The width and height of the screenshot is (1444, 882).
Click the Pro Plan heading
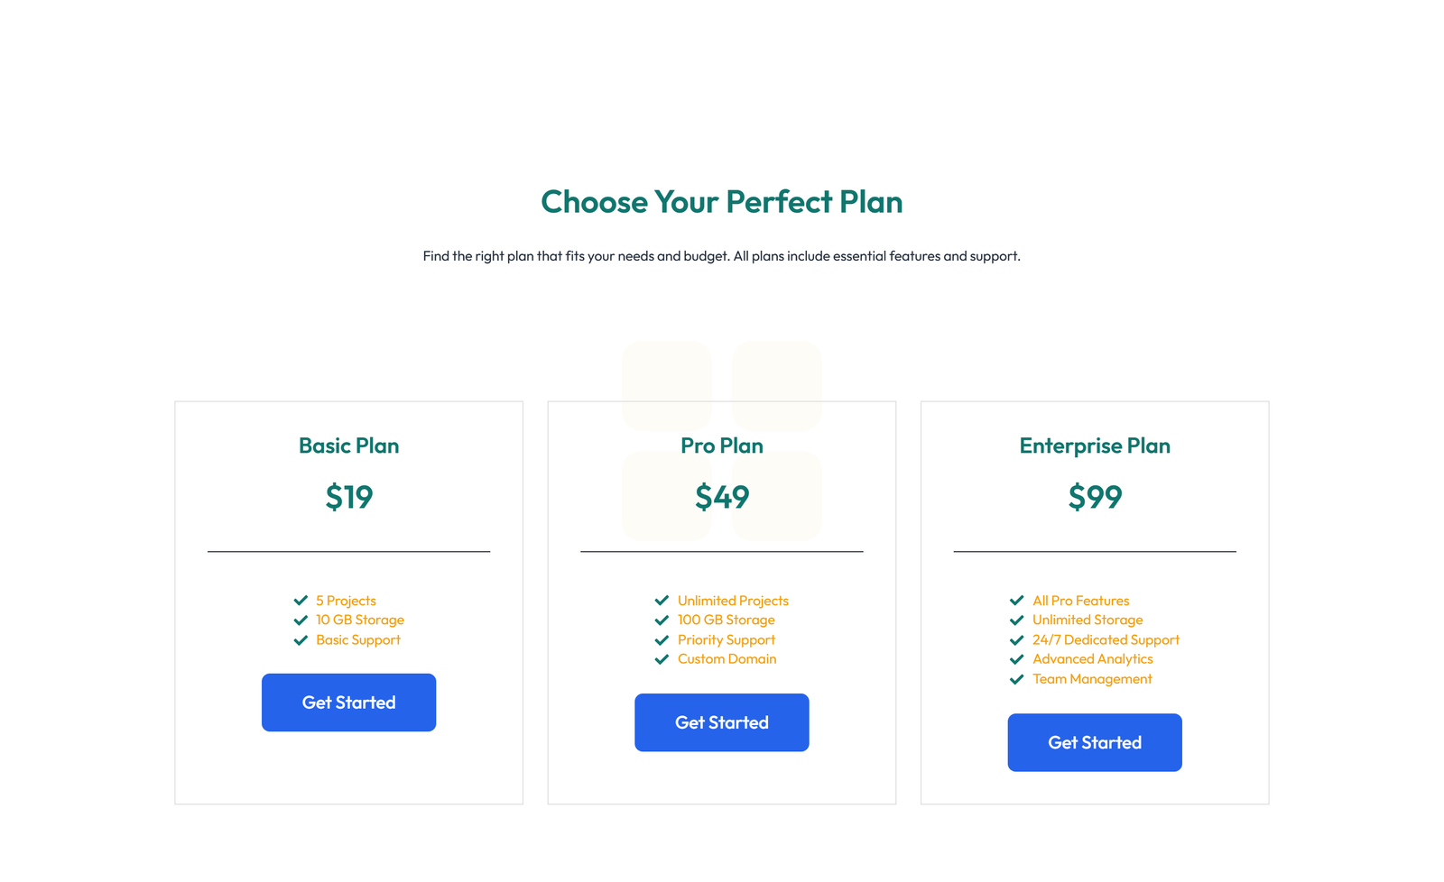(721, 446)
